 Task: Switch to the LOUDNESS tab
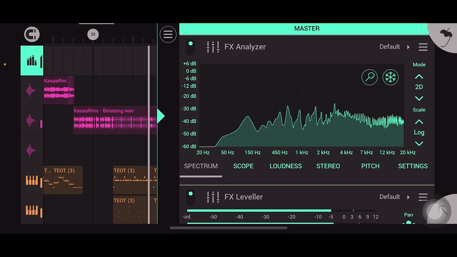(286, 166)
